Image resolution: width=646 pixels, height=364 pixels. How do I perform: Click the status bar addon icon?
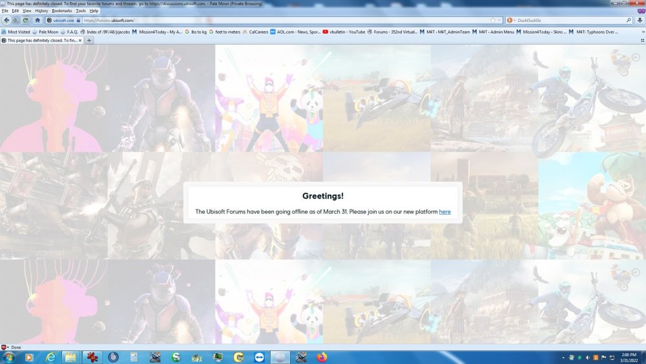[4, 347]
